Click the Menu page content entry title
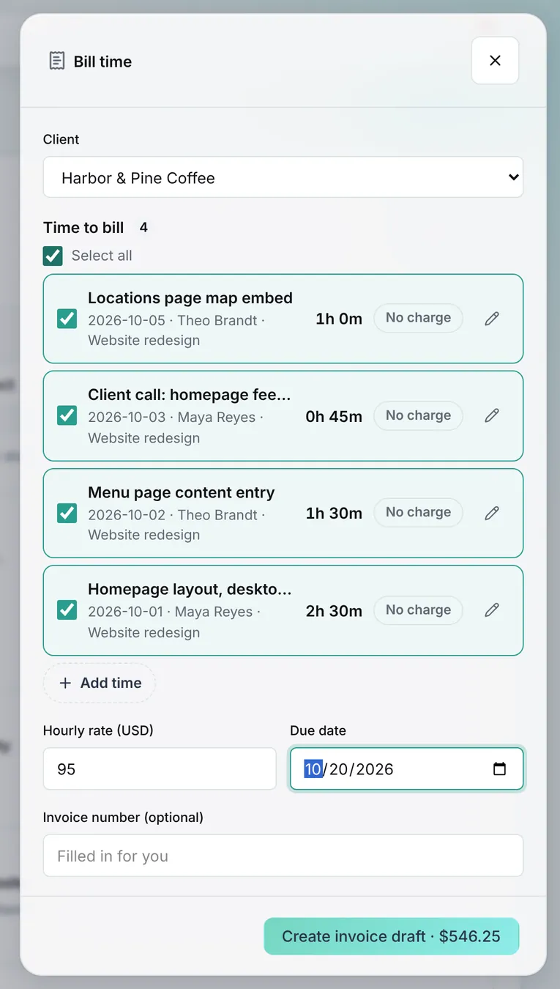This screenshot has width=560, height=989. pos(182,492)
